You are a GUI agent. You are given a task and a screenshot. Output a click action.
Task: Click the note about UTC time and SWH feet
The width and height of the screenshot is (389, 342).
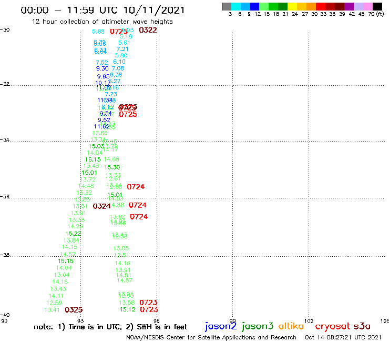(x=110, y=327)
